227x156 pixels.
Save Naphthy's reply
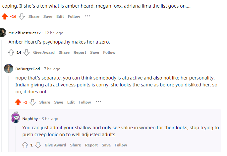click(x=106, y=145)
